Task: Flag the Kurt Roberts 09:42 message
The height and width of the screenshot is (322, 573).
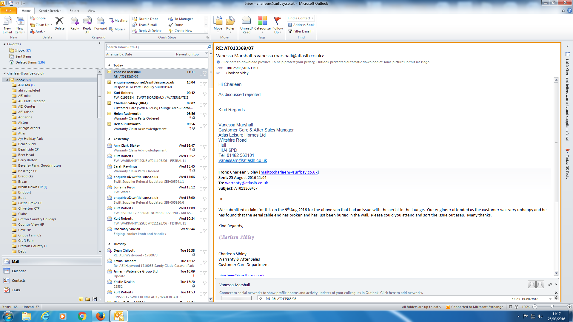Action: 205,95
